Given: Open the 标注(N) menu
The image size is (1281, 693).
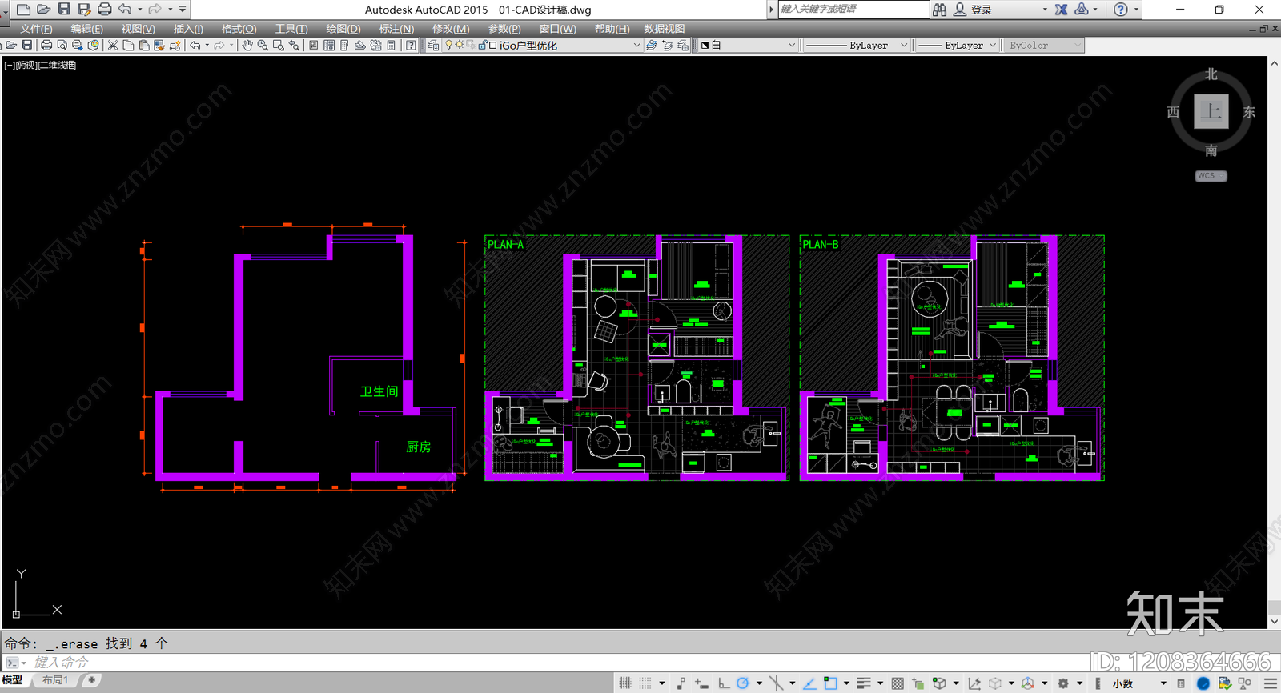Looking at the screenshot, I should click(x=396, y=29).
